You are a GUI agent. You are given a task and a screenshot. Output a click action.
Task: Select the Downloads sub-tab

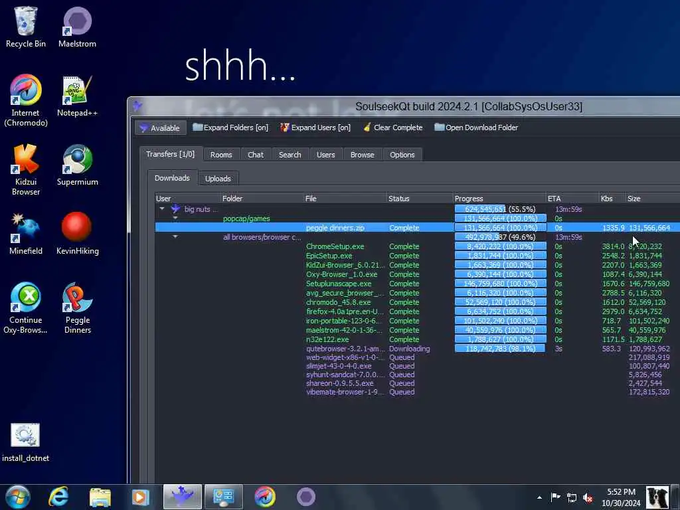tap(172, 178)
